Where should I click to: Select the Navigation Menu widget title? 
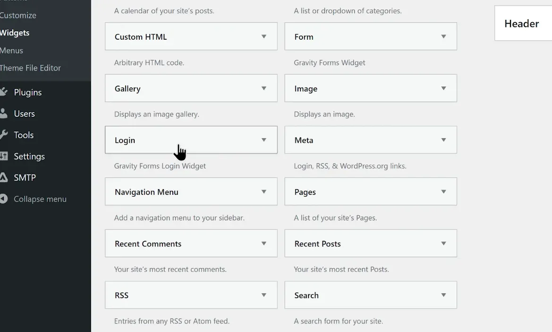tap(146, 192)
